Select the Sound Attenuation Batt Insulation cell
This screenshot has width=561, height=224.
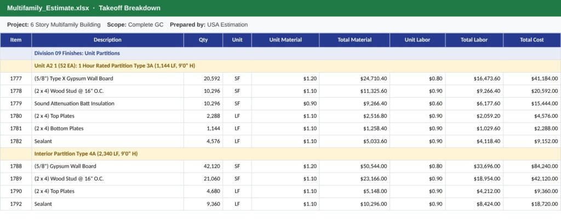pos(107,103)
